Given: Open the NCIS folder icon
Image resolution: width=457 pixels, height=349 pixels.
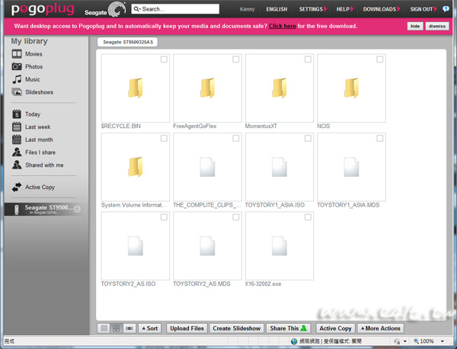Looking at the screenshot, I should pos(351,88).
